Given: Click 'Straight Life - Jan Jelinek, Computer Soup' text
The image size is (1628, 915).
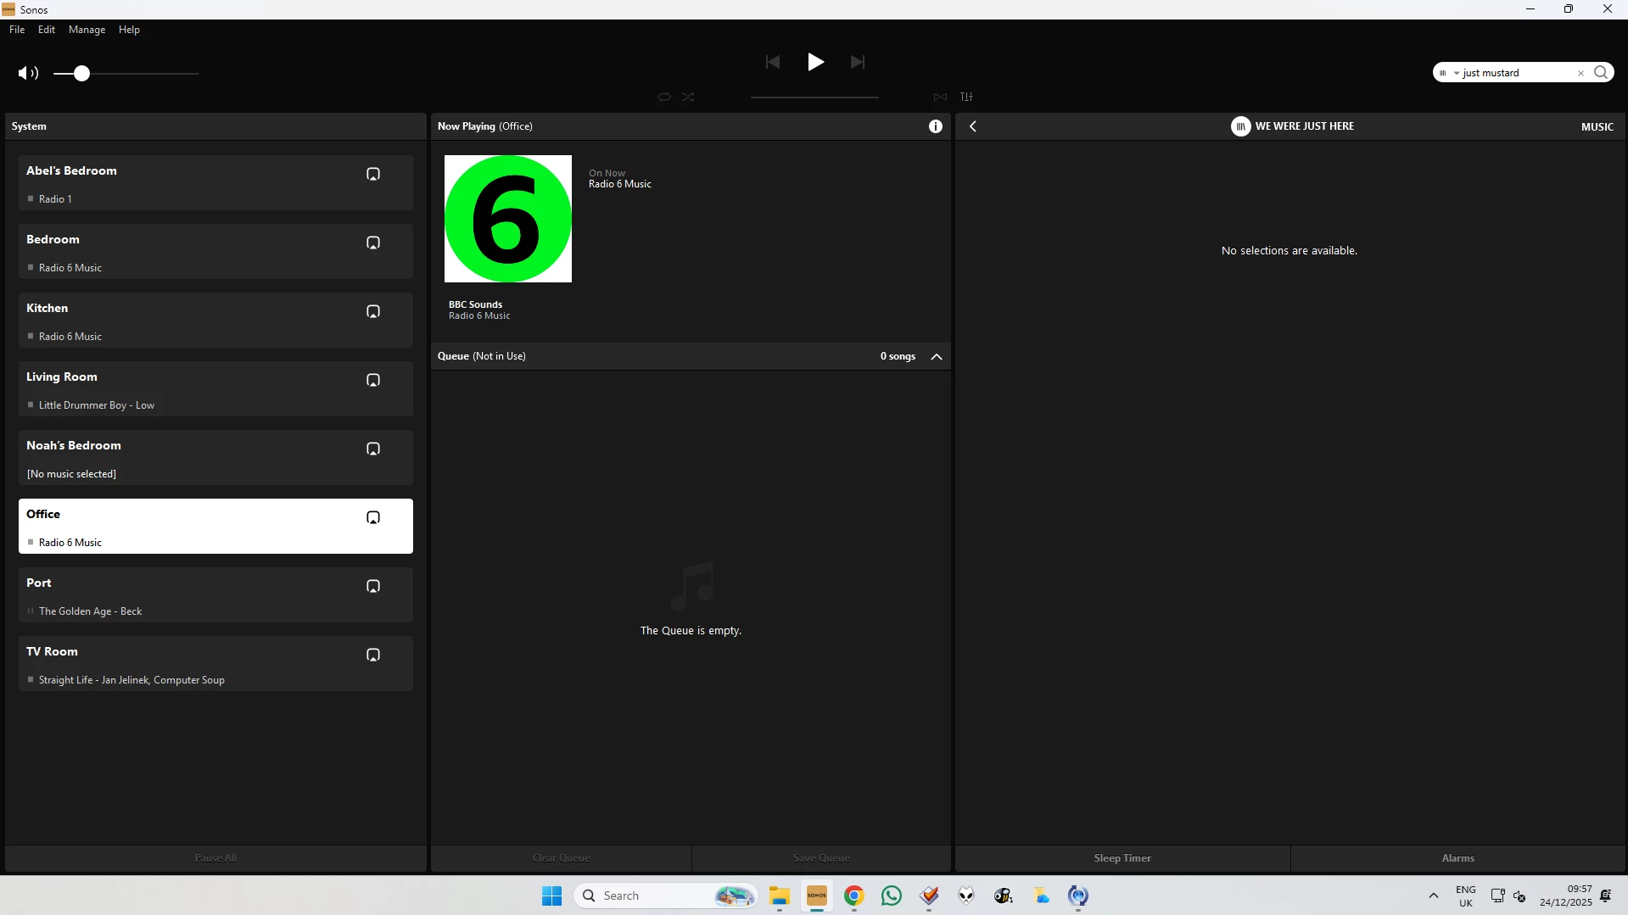Looking at the screenshot, I should 131,680.
